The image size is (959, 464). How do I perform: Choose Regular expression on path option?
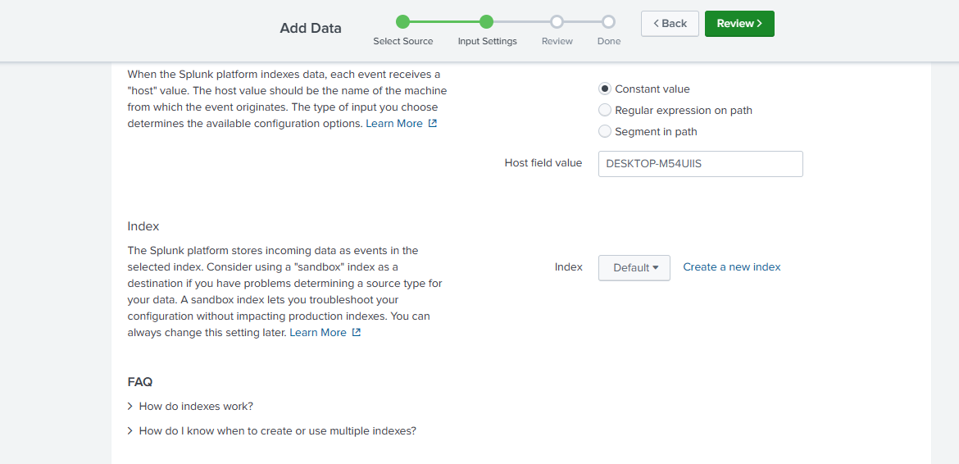605,110
